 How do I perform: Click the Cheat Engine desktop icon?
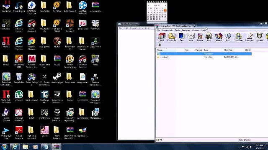click(19, 7)
